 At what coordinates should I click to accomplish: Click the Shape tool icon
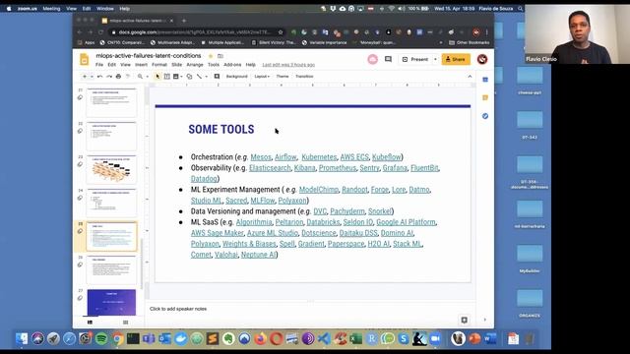(189, 77)
